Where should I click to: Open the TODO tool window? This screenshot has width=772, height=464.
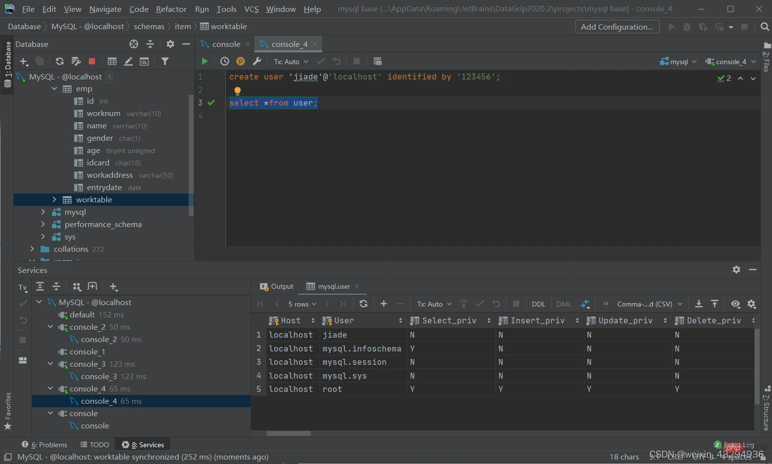95,445
